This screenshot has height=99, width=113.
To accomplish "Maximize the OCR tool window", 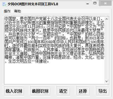I will pyautogui.click(x=95, y=3).
